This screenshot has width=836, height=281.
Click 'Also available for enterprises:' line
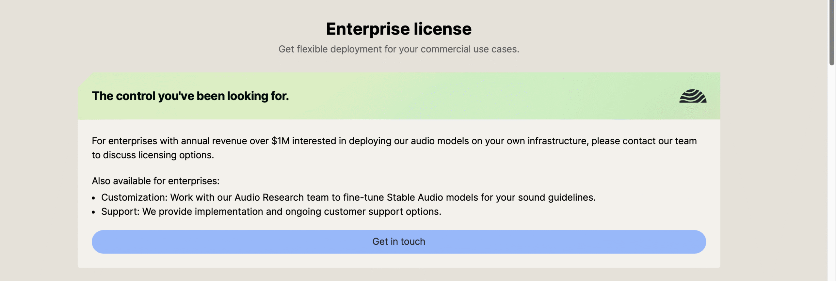(x=156, y=181)
